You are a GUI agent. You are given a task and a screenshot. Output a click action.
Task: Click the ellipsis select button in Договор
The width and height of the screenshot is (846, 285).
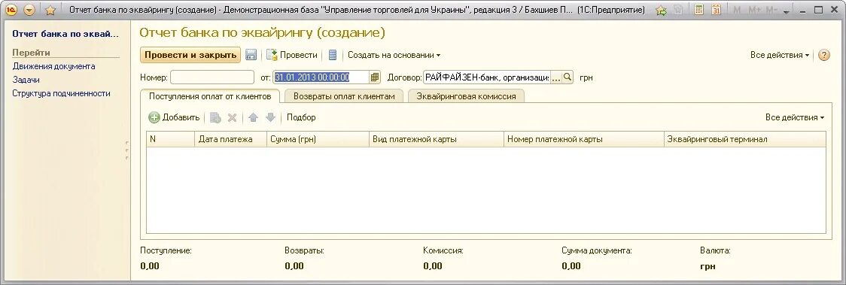tap(555, 77)
